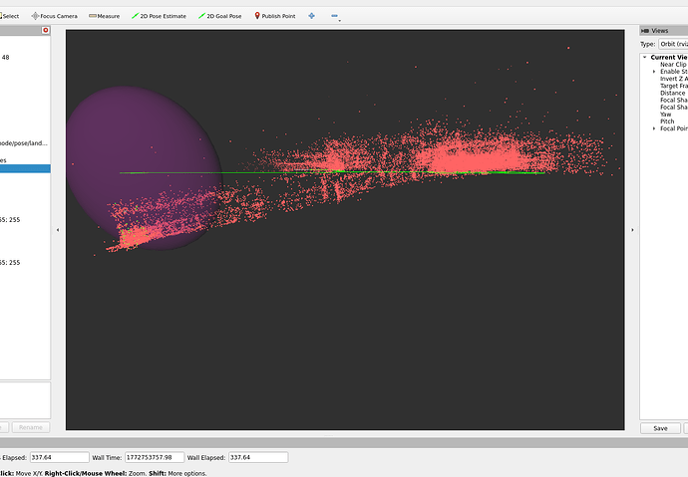Open the view Type dropdown showing Orbit
This screenshot has width=688, height=477.
[672, 44]
